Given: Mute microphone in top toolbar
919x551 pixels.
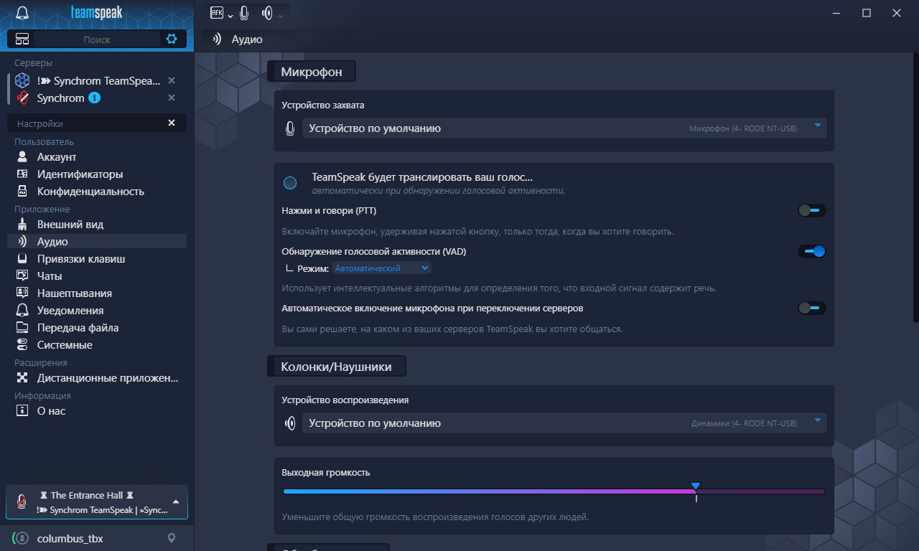Looking at the screenshot, I should point(244,13).
